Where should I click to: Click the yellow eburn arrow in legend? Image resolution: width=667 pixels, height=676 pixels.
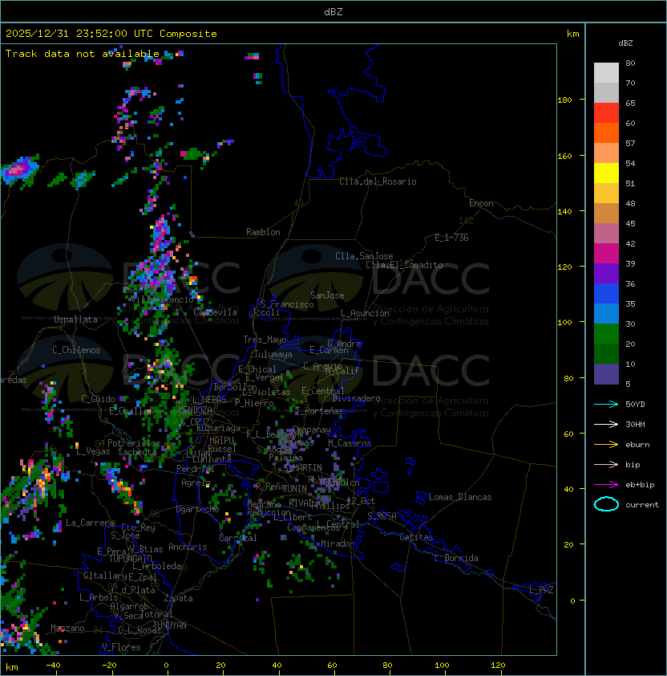(606, 445)
